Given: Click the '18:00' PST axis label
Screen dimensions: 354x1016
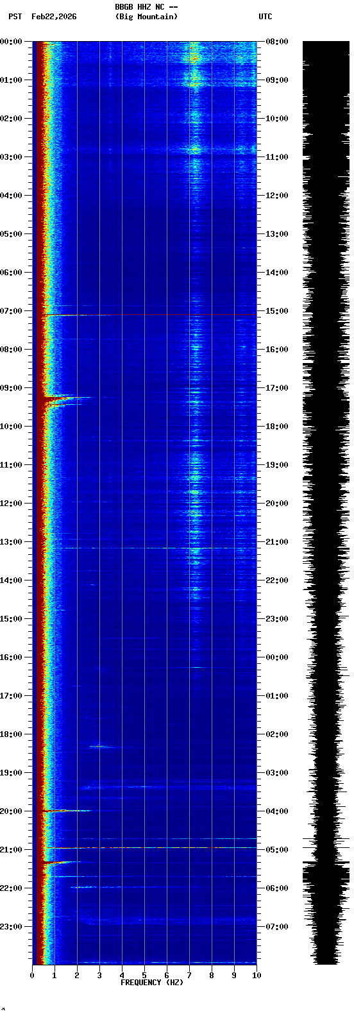Looking at the screenshot, I should click(11, 734).
